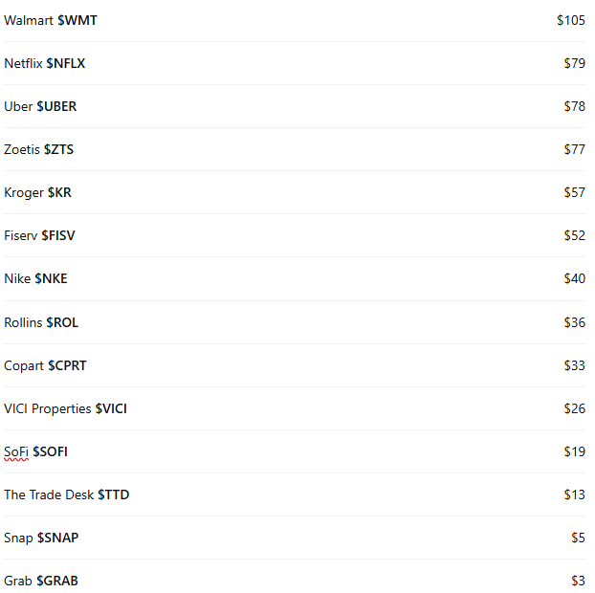Click the $105 price for Walmart
595x593 pixels.
pos(571,20)
